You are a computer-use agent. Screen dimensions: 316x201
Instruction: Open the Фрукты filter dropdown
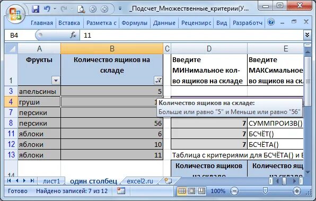pos(56,81)
